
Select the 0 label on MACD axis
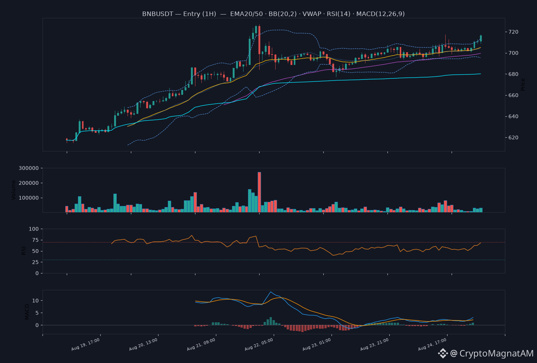point(37,325)
